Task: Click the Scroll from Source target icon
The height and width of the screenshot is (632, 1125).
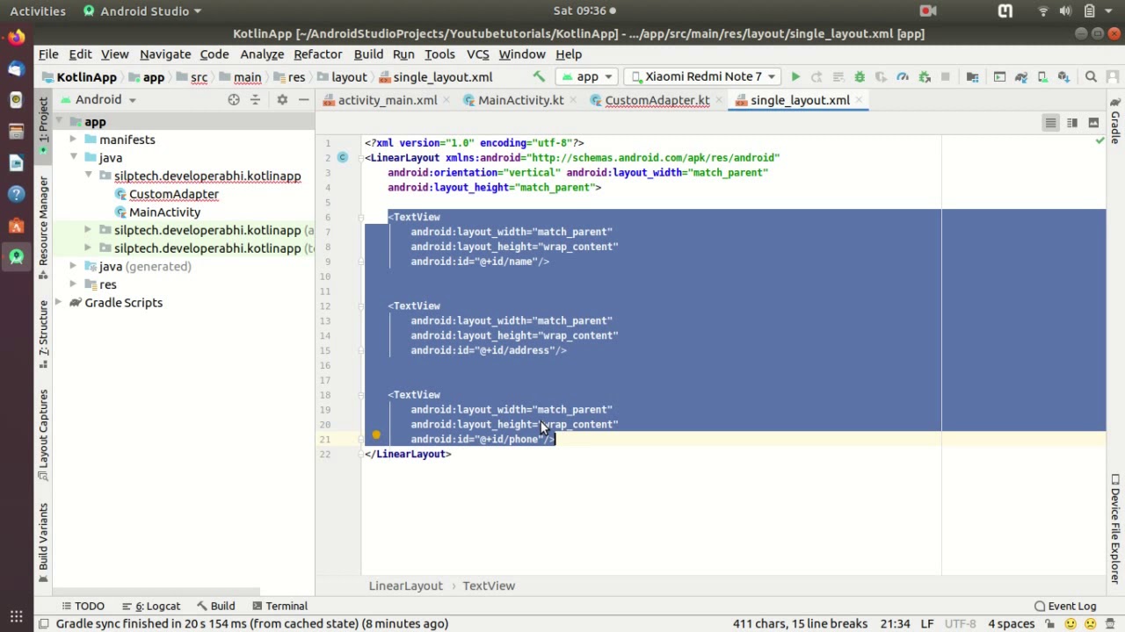Action: coord(234,99)
